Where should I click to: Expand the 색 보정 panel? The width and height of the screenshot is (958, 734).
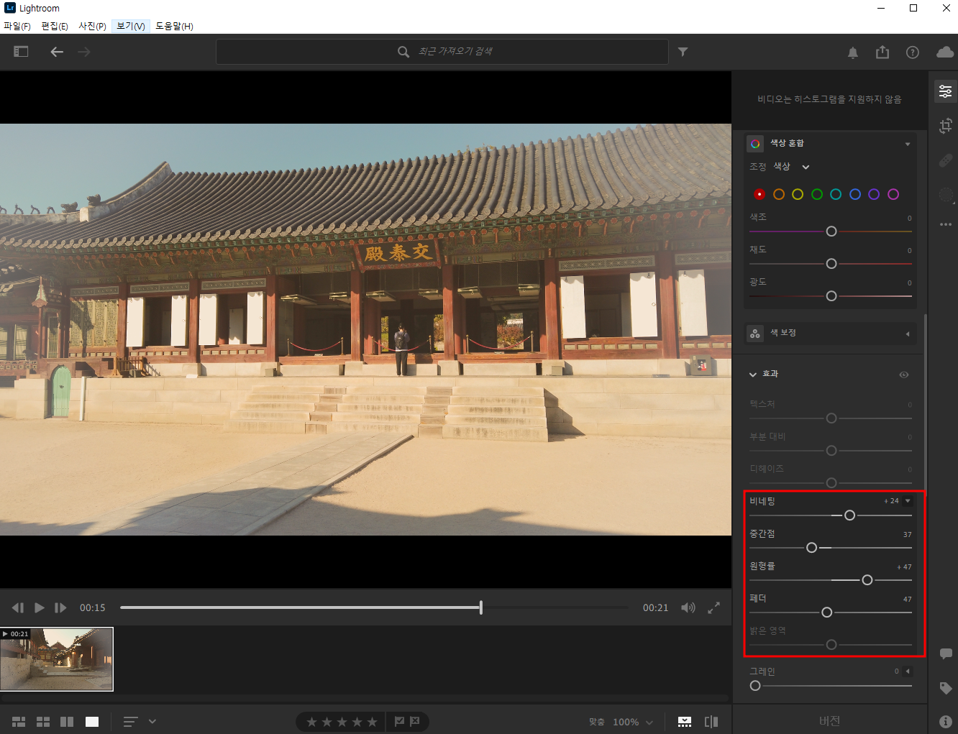tap(908, 334)
